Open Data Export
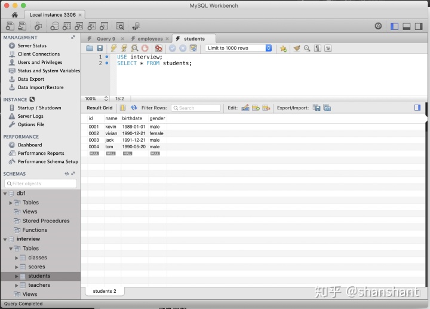 coord(31,79)
